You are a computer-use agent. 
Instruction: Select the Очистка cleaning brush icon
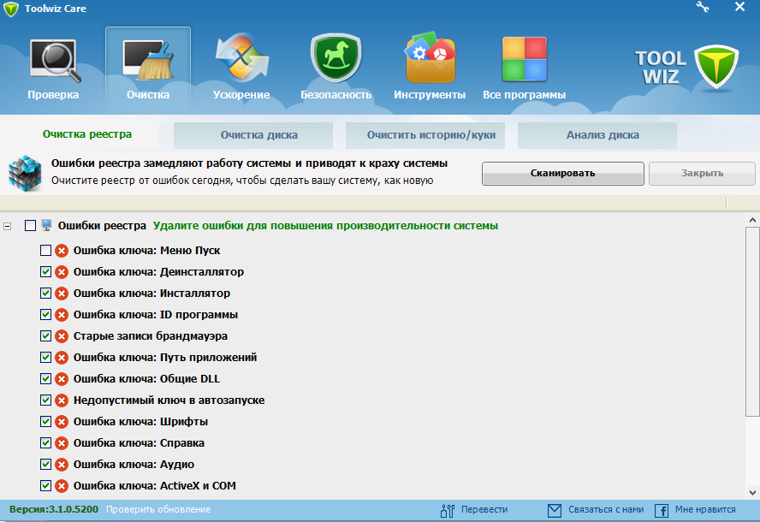pos(147,60)
